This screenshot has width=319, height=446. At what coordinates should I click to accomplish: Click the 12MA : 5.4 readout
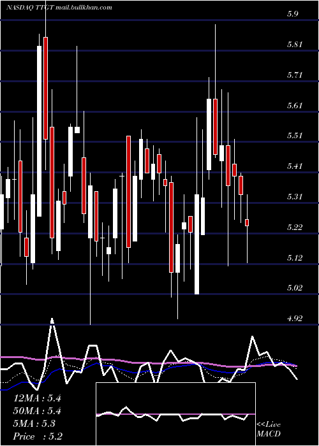click(37, 398)
